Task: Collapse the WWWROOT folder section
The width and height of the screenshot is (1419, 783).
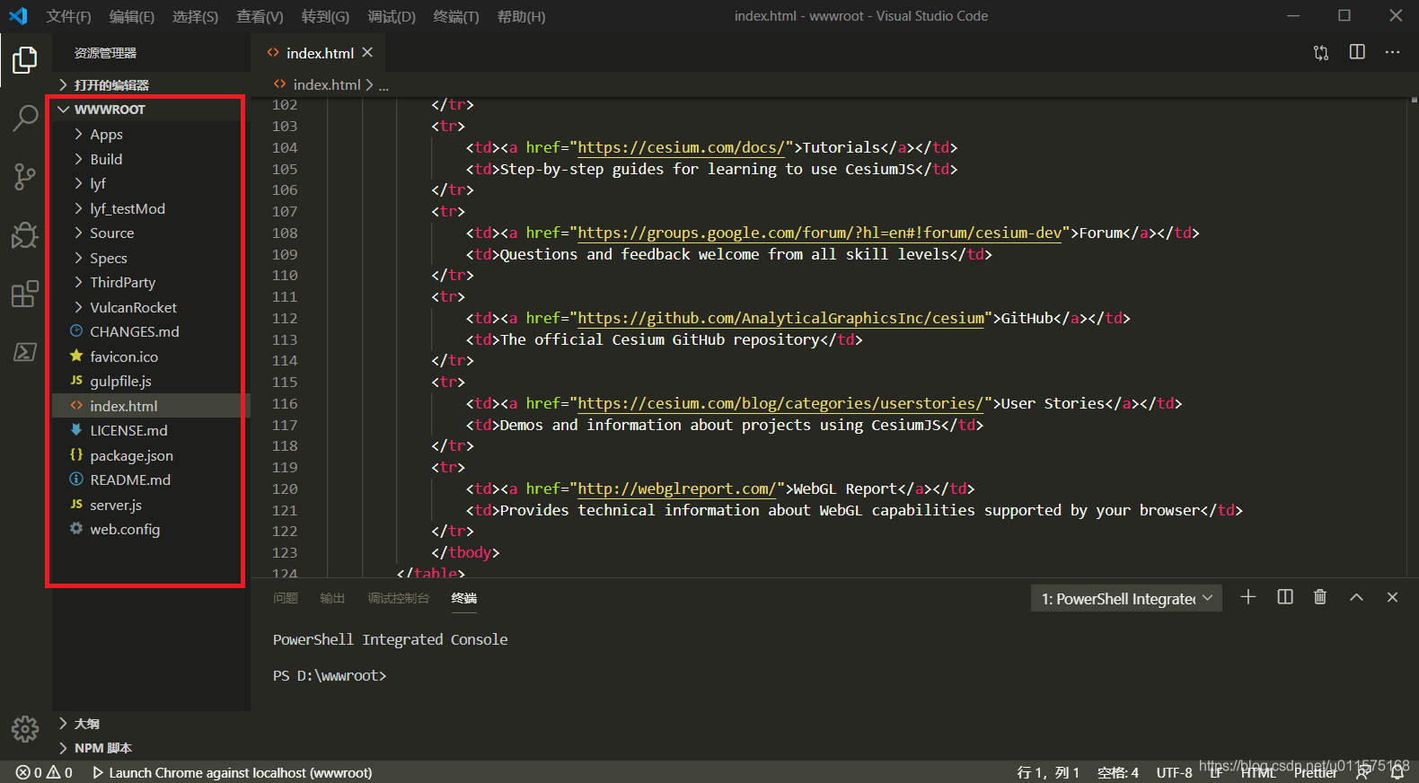Action: pos(150,109)
